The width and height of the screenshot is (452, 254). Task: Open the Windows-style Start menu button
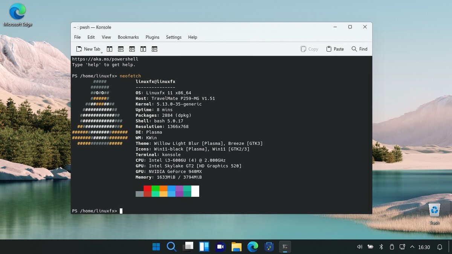pyautogui.click(x=156, y=247)
